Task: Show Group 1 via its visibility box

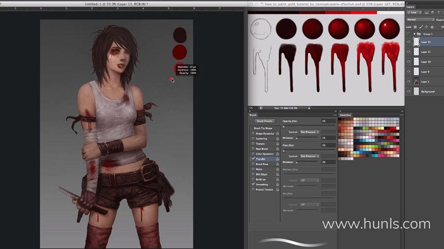Action: point(408,34)
